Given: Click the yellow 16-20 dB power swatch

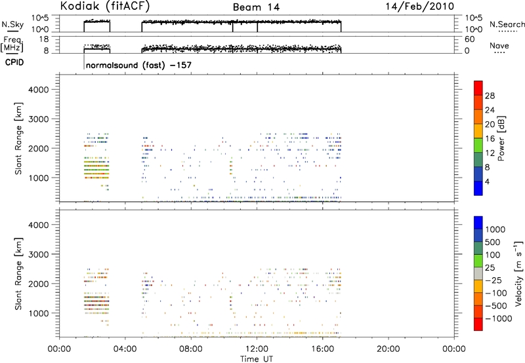Looking at the screenshot, I should pos(478,130).
